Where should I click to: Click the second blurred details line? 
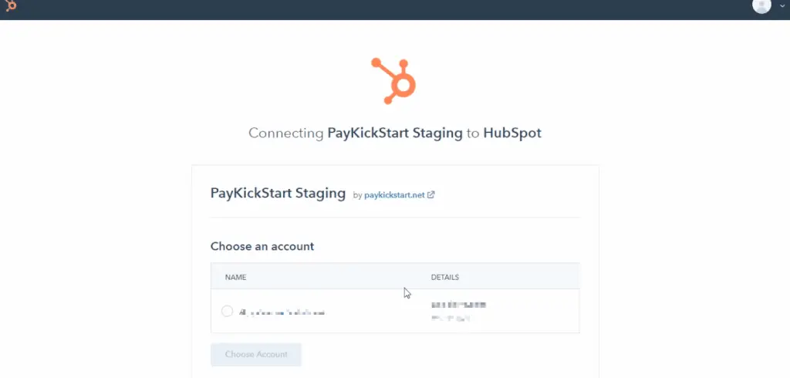pos(451,318)
